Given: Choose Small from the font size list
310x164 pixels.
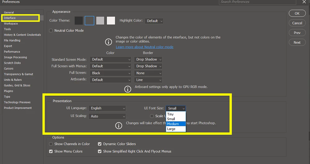Looking at the screenshot, I should [x=176, y=119].
